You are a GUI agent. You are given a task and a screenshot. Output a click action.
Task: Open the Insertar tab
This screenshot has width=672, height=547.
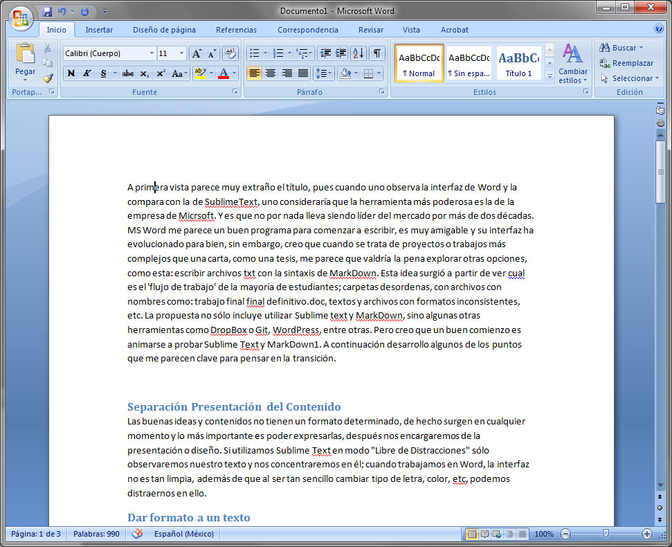99,30
